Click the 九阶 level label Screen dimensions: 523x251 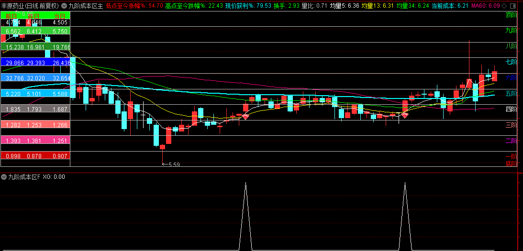[511, 31]
